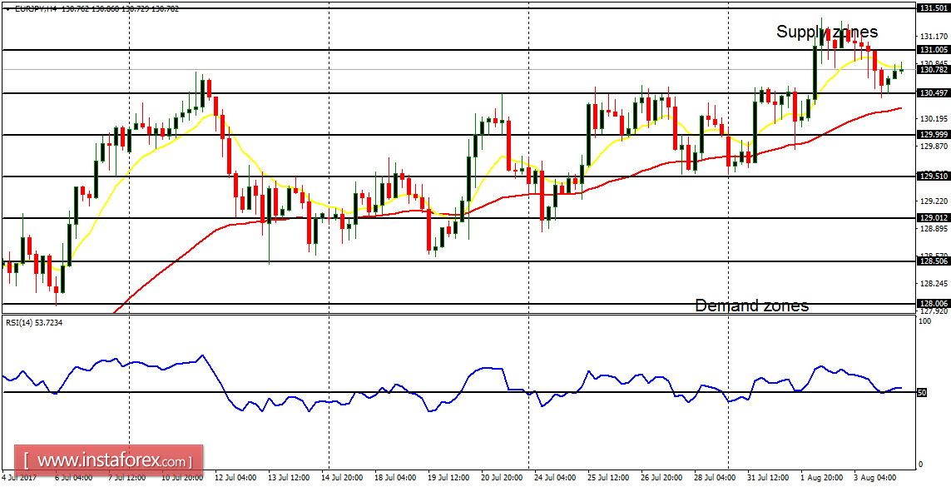Screen dimensions: 951x487
Task: Click the '3 Aug 04:00' time label
Action: coord(873,478)
